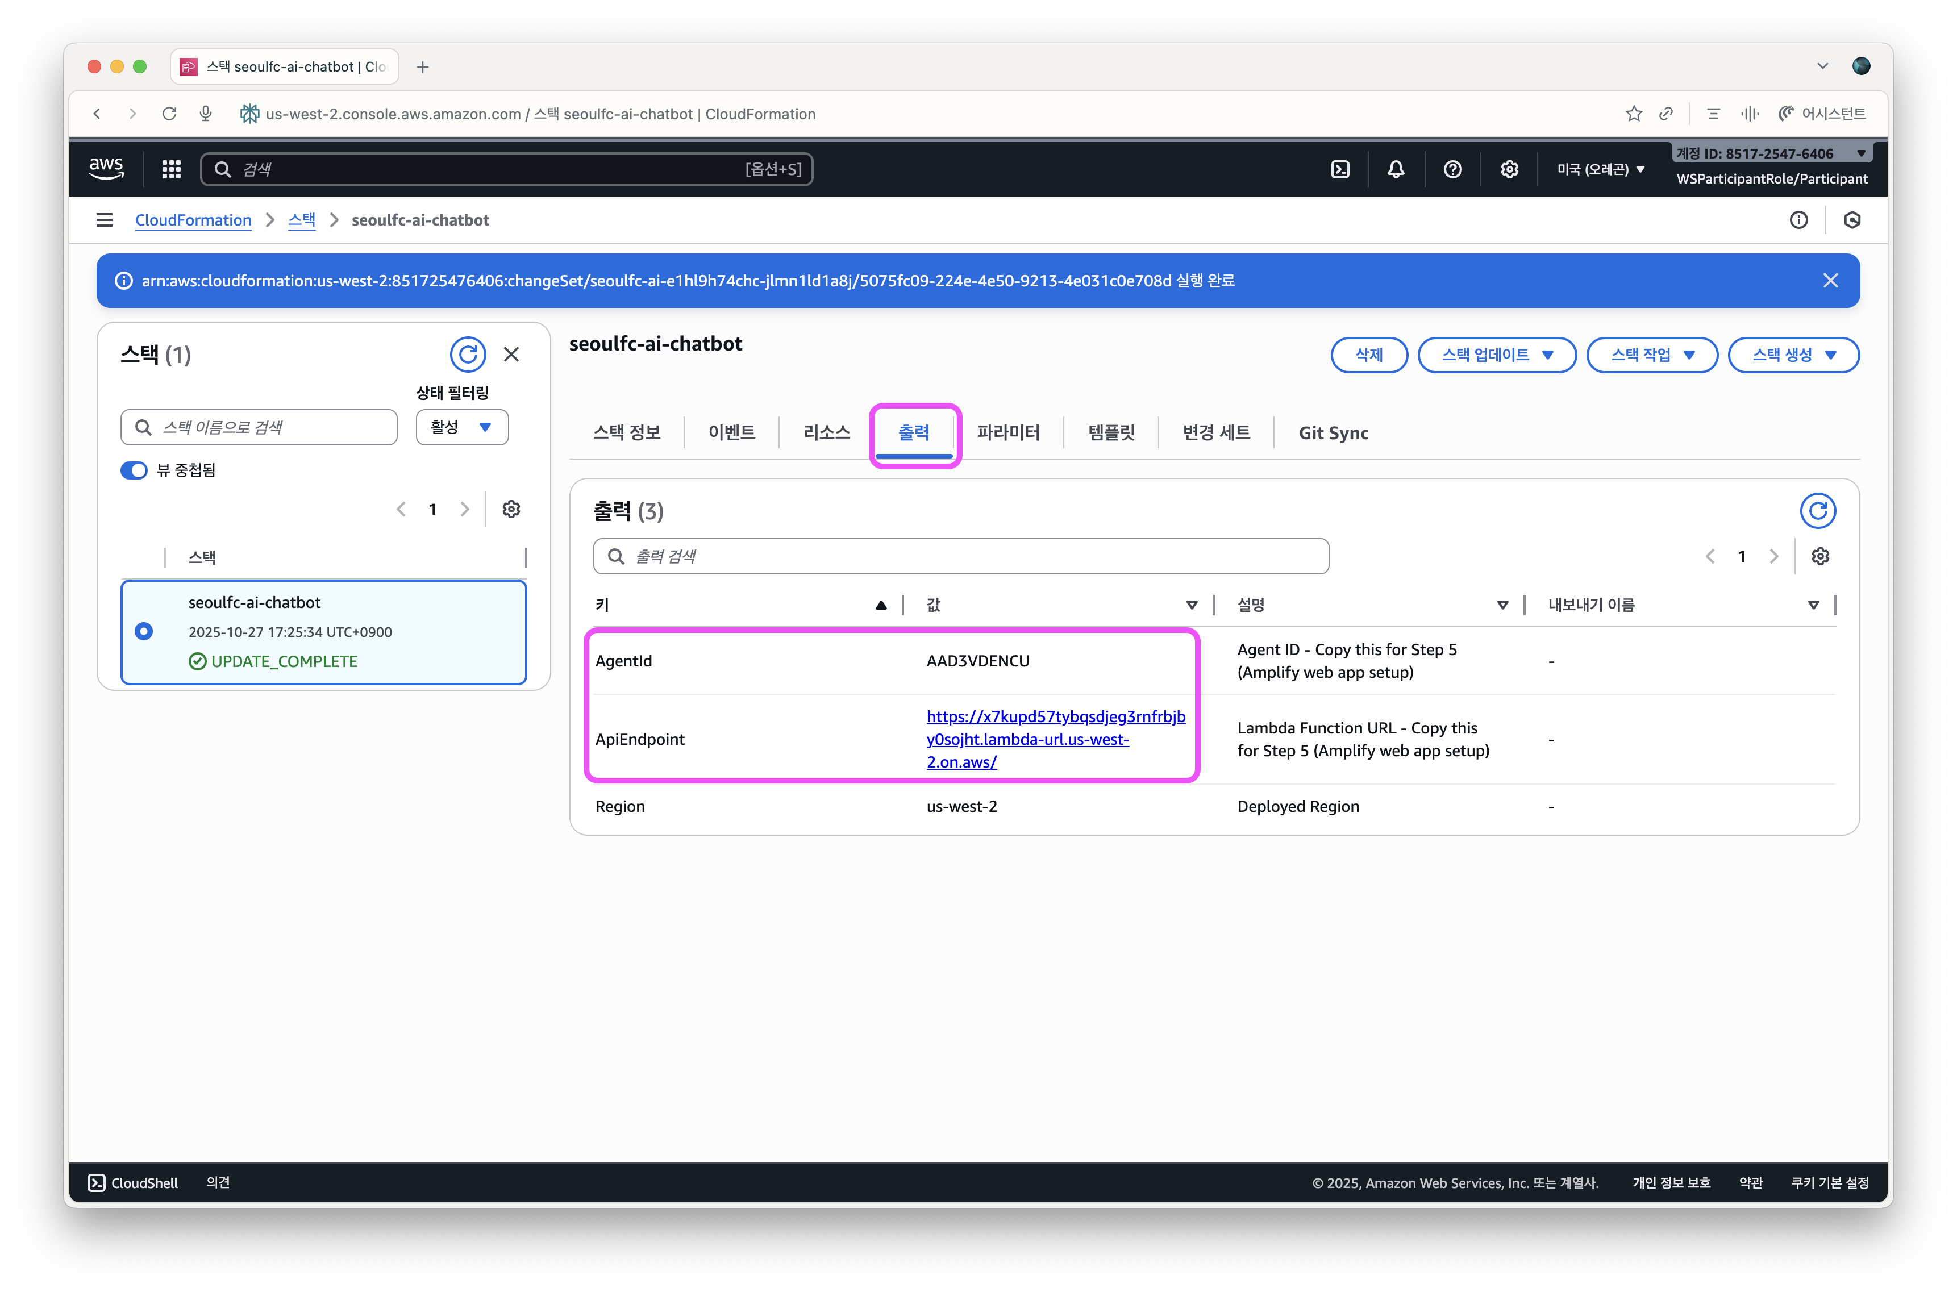Open the side navigation hamburger menu
Screen dimensions: 1957x1292
pos(105,220)
